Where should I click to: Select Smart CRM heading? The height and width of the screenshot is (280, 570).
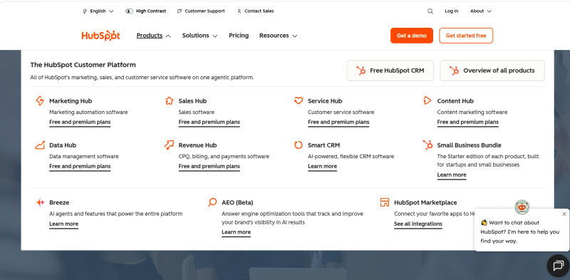[323, 145]
